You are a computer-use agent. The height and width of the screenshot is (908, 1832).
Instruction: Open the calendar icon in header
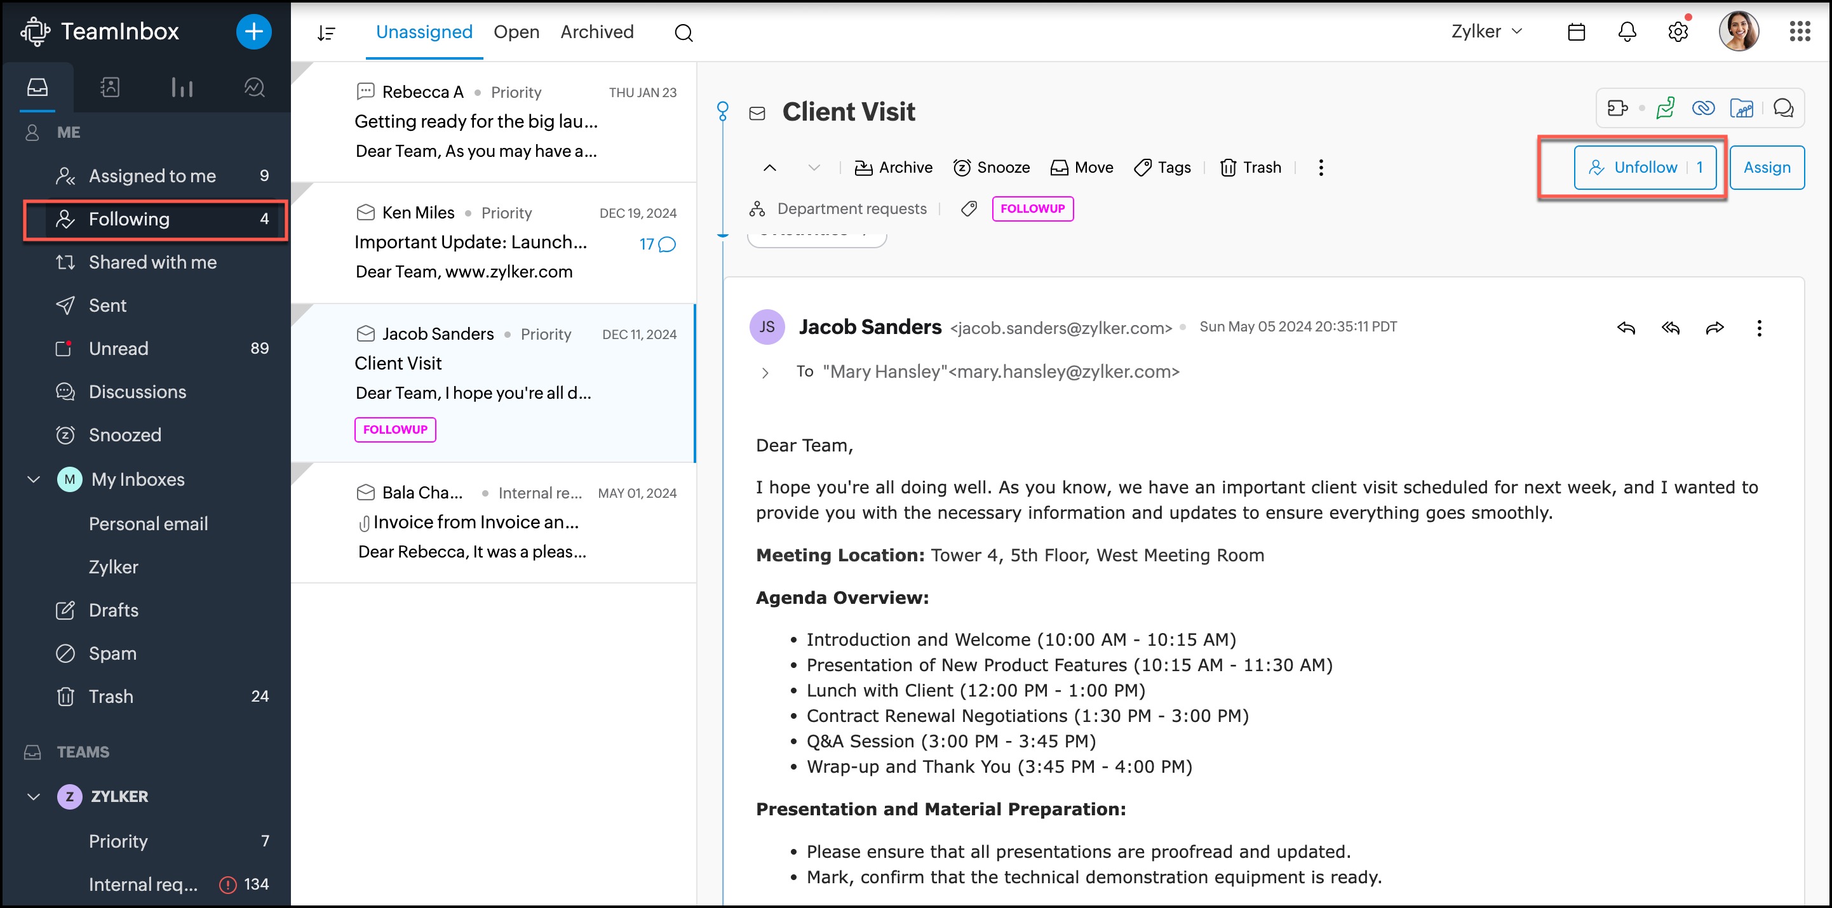[1576, 32]
